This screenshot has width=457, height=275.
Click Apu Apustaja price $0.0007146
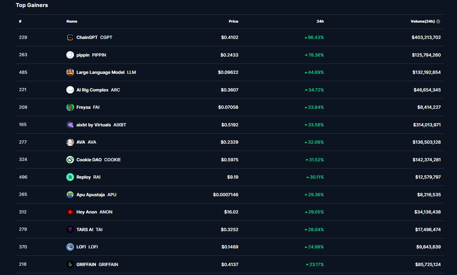(x=226, y=195)
